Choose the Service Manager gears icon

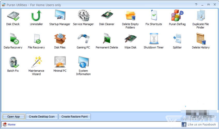(83, 15)
